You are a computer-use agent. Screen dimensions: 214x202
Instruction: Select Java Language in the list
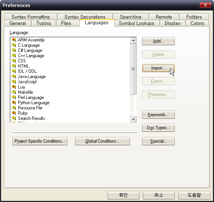click(32, 77)
